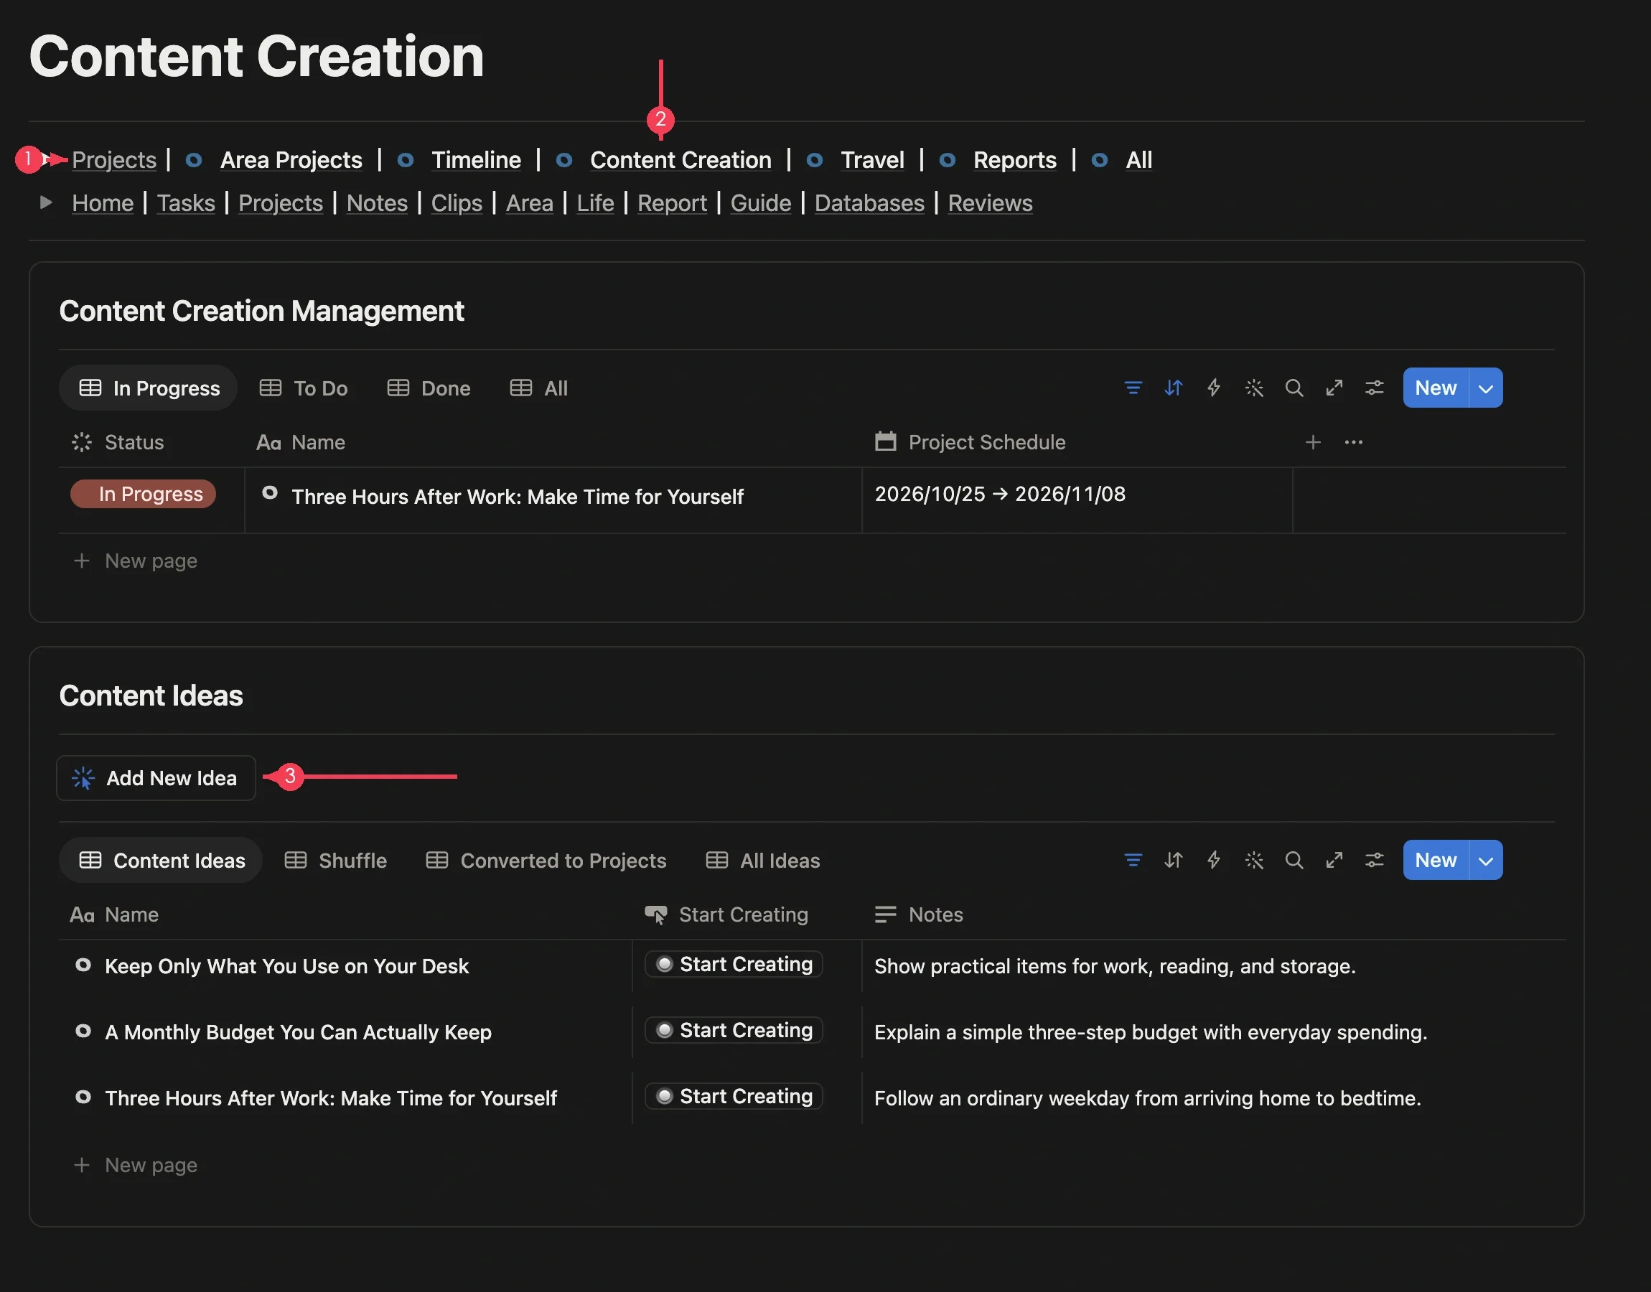Click the In Progress status tag

[x=143, y=494]
